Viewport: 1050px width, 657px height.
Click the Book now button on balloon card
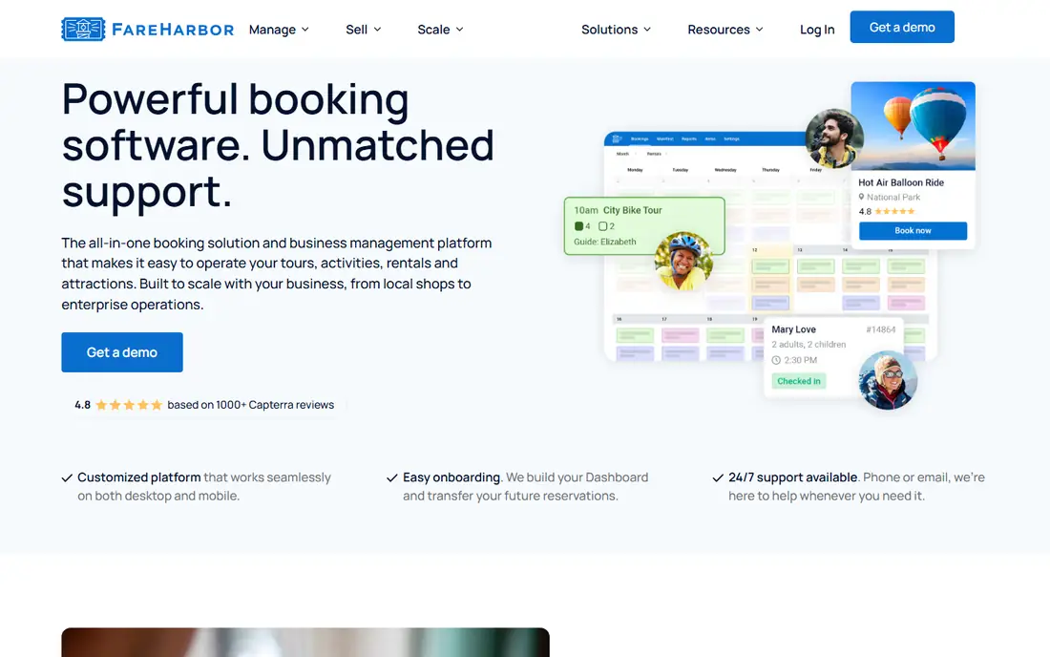[x=913, y=230]
